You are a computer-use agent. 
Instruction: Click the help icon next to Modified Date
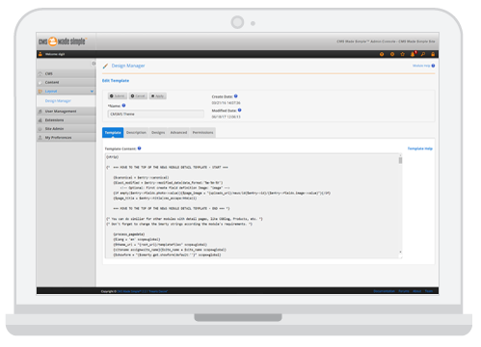(239, 110)
